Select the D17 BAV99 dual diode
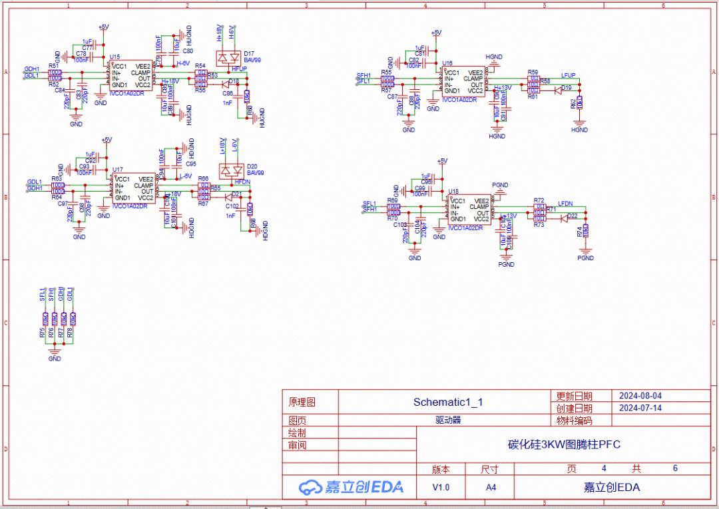719x509 pixels. [x=230, y=56]
